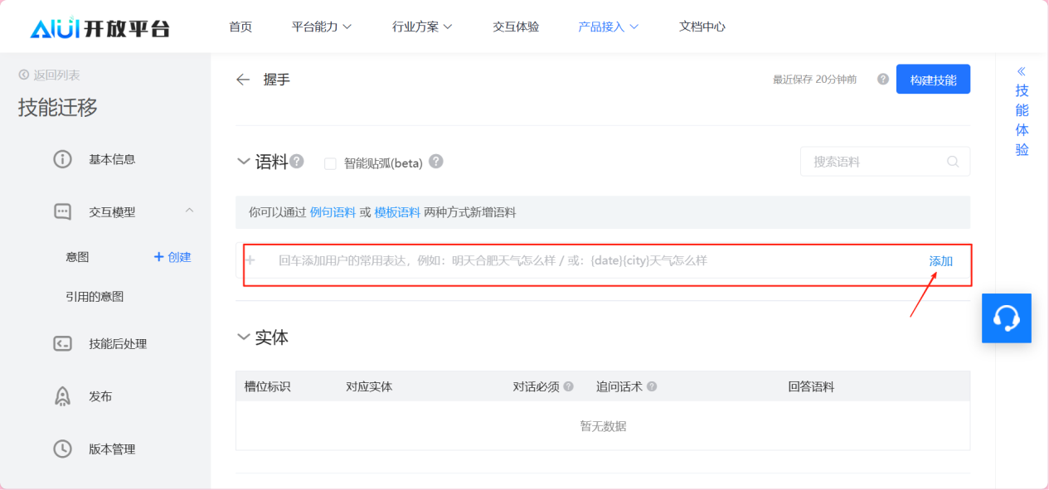Click the 技能后处理 code icon
Image resolution: width=1049 pixels, height=490 pixels.
tap(62, 344)
